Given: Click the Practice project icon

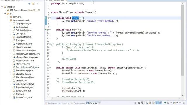Looking at the screenshot, I should click(x=5, y=7).
